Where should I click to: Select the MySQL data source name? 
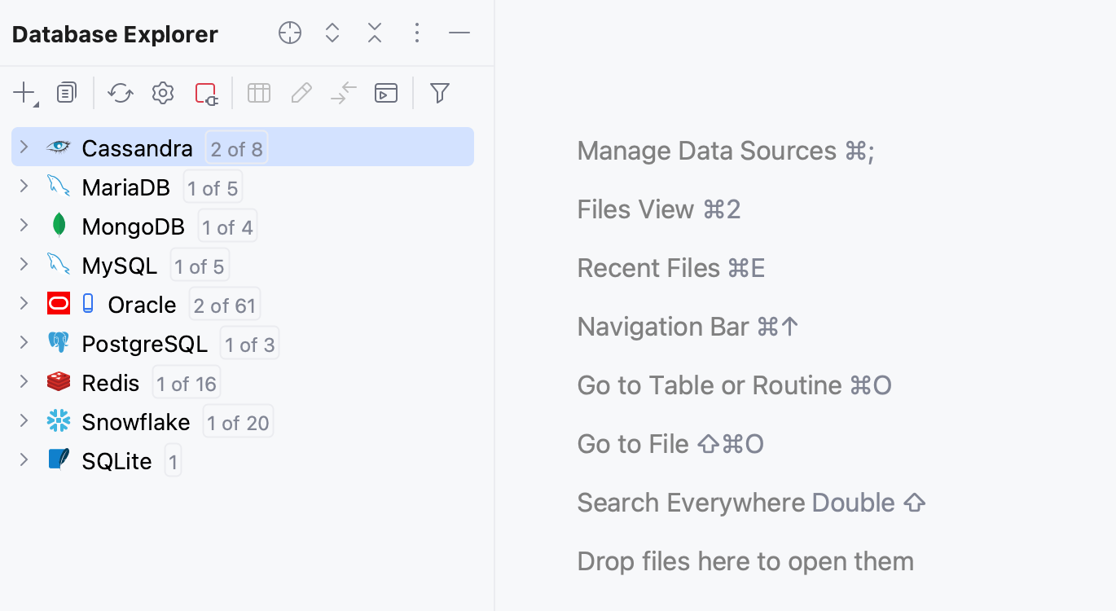point(120,266)
